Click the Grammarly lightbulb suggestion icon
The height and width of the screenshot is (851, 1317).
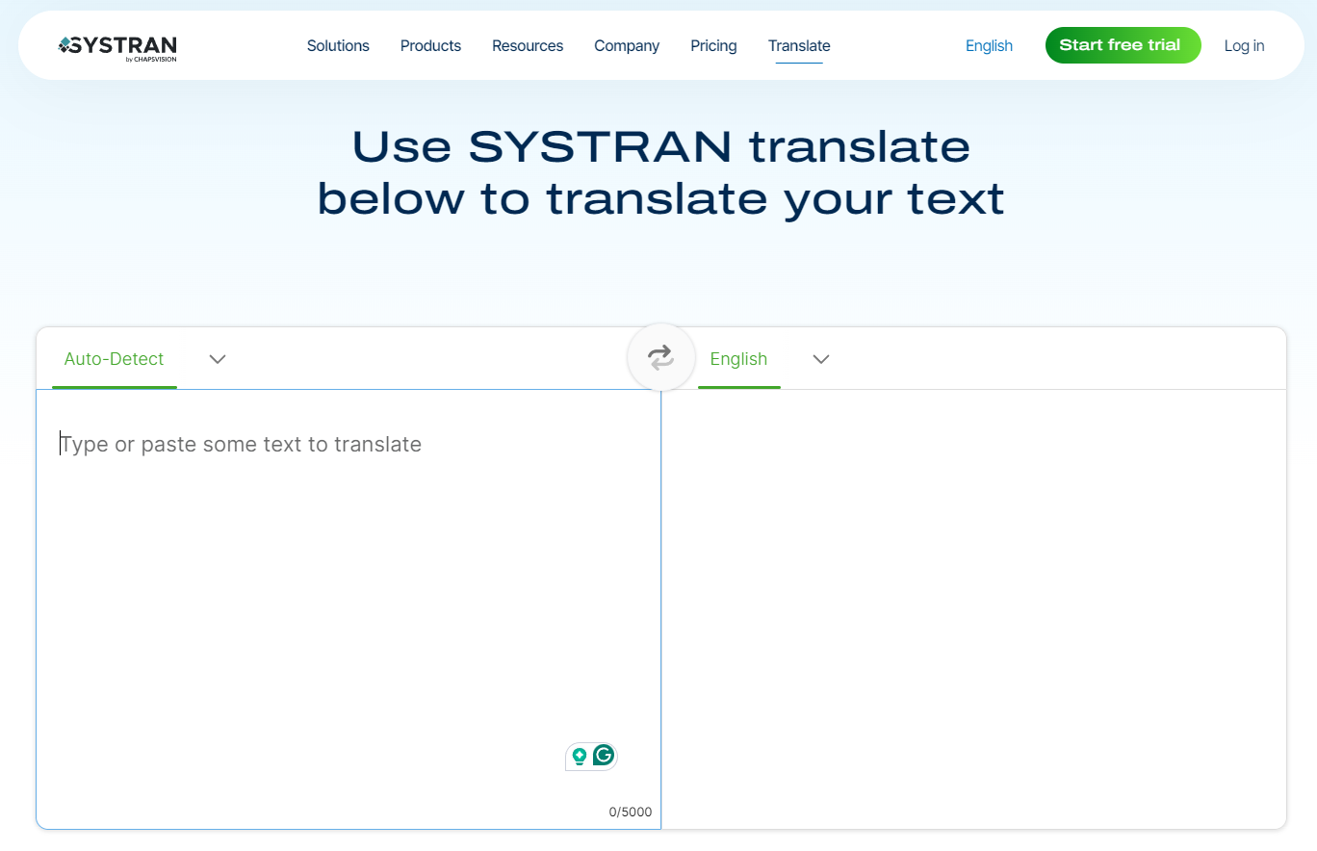click(580, 757)
